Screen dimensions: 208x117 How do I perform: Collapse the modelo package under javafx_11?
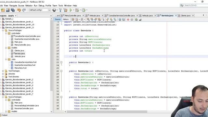coord(6,48)
